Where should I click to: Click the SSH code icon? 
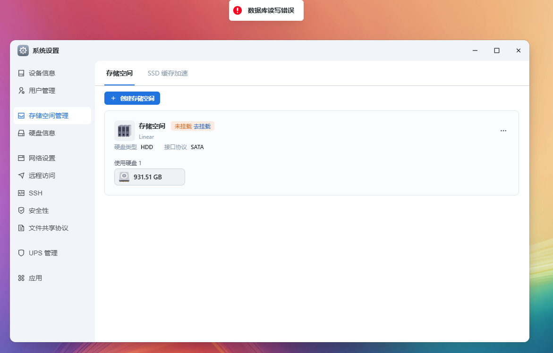[x=21, y=193]
